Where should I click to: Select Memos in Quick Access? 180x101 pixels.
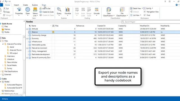click(x=6, y=29)
